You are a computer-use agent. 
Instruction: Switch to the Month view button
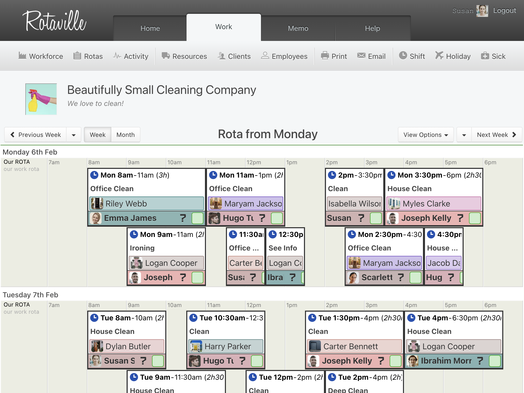125,135
